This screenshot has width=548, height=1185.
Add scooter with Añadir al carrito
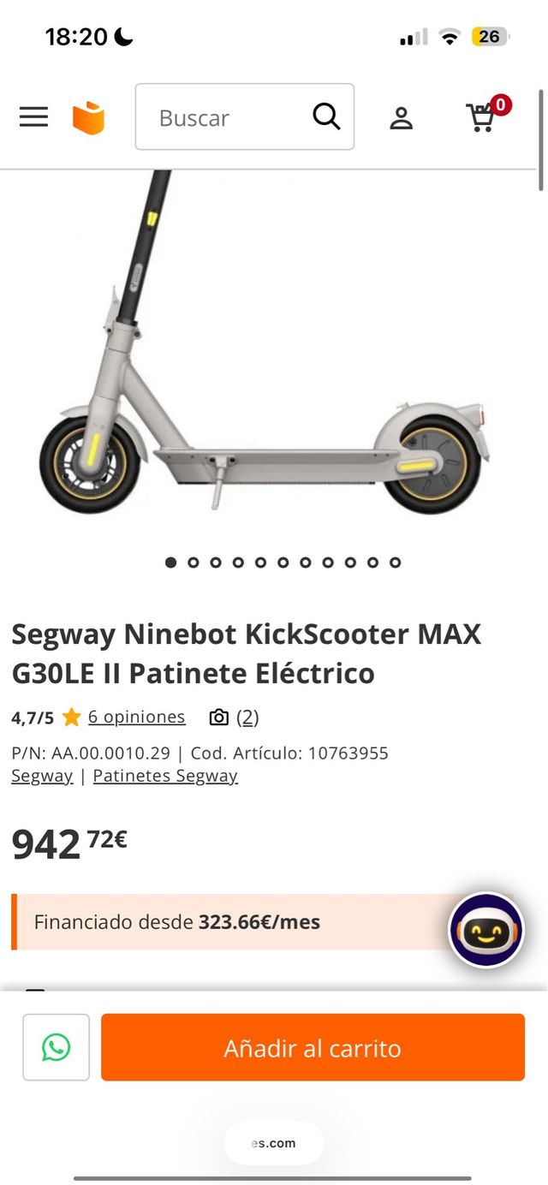(x=313, y=1047)
